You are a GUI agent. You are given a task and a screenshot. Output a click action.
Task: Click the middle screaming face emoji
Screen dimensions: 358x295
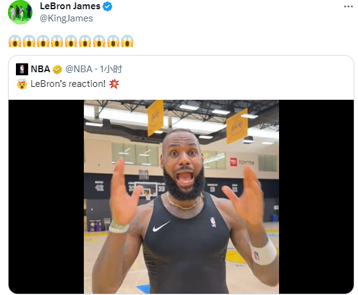71,41
